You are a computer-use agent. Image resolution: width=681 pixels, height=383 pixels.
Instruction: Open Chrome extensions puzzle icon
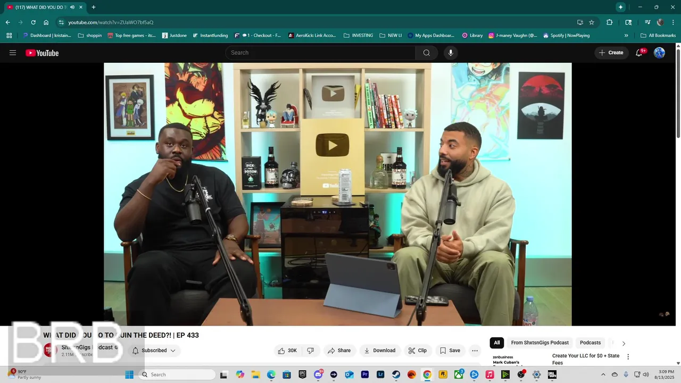(x=610, y=22)
